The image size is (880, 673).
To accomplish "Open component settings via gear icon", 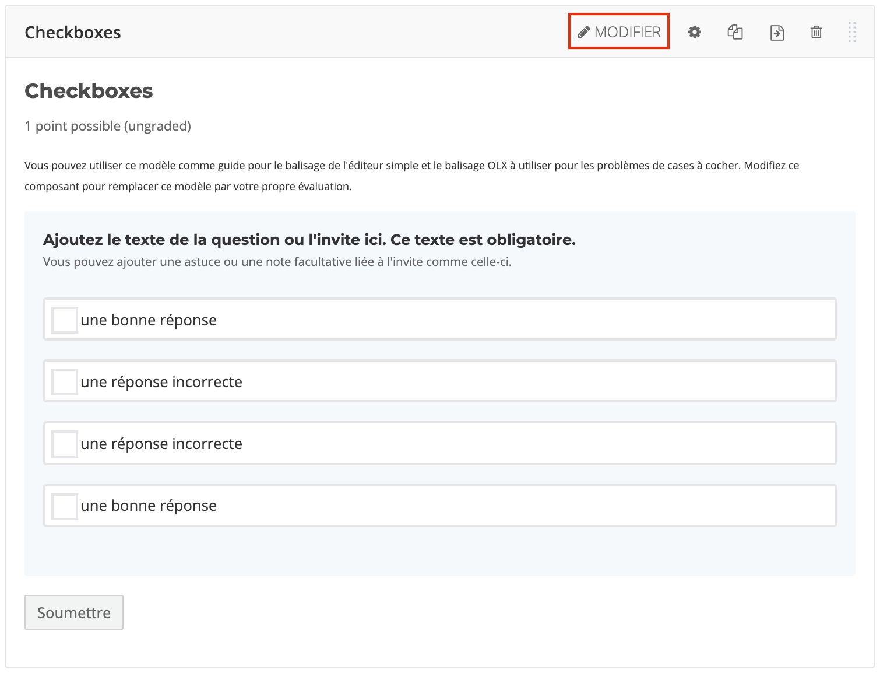I will click(x=694, y=33).
